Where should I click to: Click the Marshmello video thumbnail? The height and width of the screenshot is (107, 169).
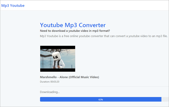58,59
